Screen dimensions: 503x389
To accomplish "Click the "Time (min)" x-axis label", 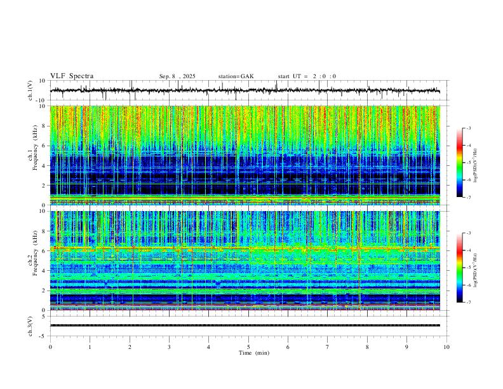I will [x=254, y=353].
